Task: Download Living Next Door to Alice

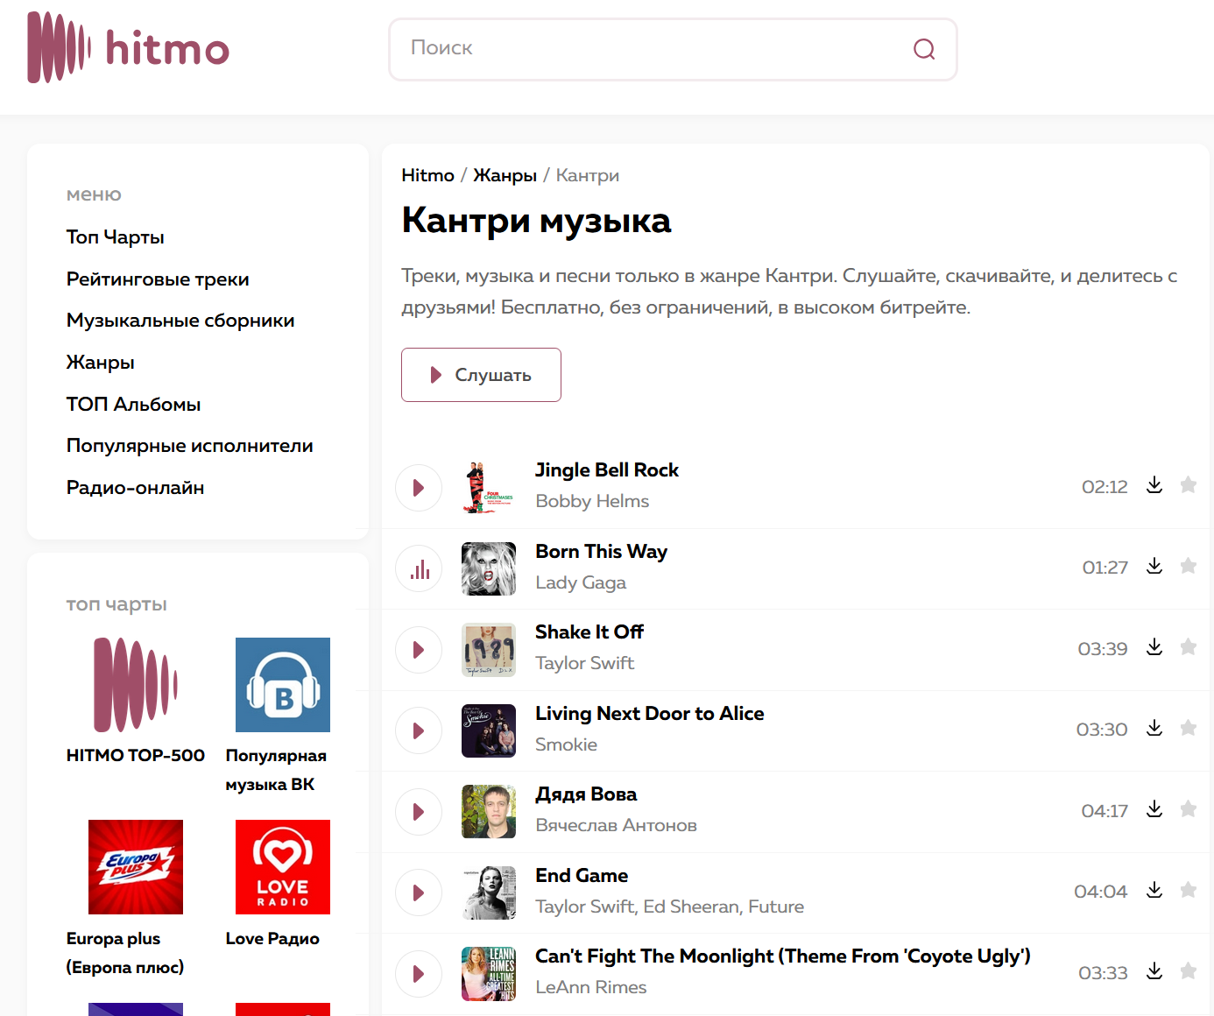Action: [x=1154, y=728]
